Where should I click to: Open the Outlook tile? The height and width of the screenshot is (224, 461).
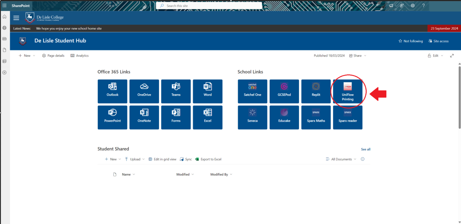(x=113, y=91)
